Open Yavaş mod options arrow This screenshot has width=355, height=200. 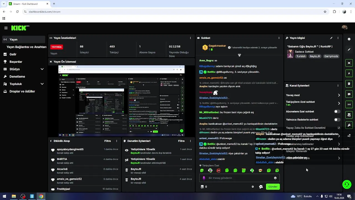[339, 95]
